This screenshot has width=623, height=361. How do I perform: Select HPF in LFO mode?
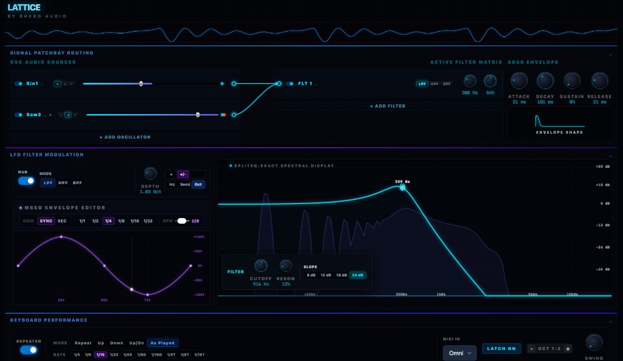pos(63,183)
